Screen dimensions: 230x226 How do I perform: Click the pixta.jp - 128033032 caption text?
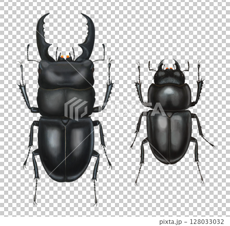[x=192, y=222]
